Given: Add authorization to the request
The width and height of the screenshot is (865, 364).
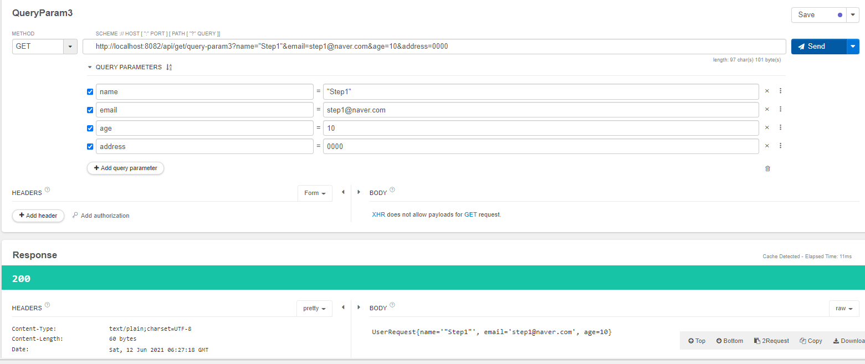Looking at the screenshot, I should (x=101, y=216).
